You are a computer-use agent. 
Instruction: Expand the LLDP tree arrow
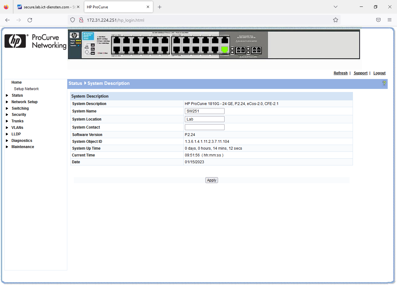click(7, 134)
